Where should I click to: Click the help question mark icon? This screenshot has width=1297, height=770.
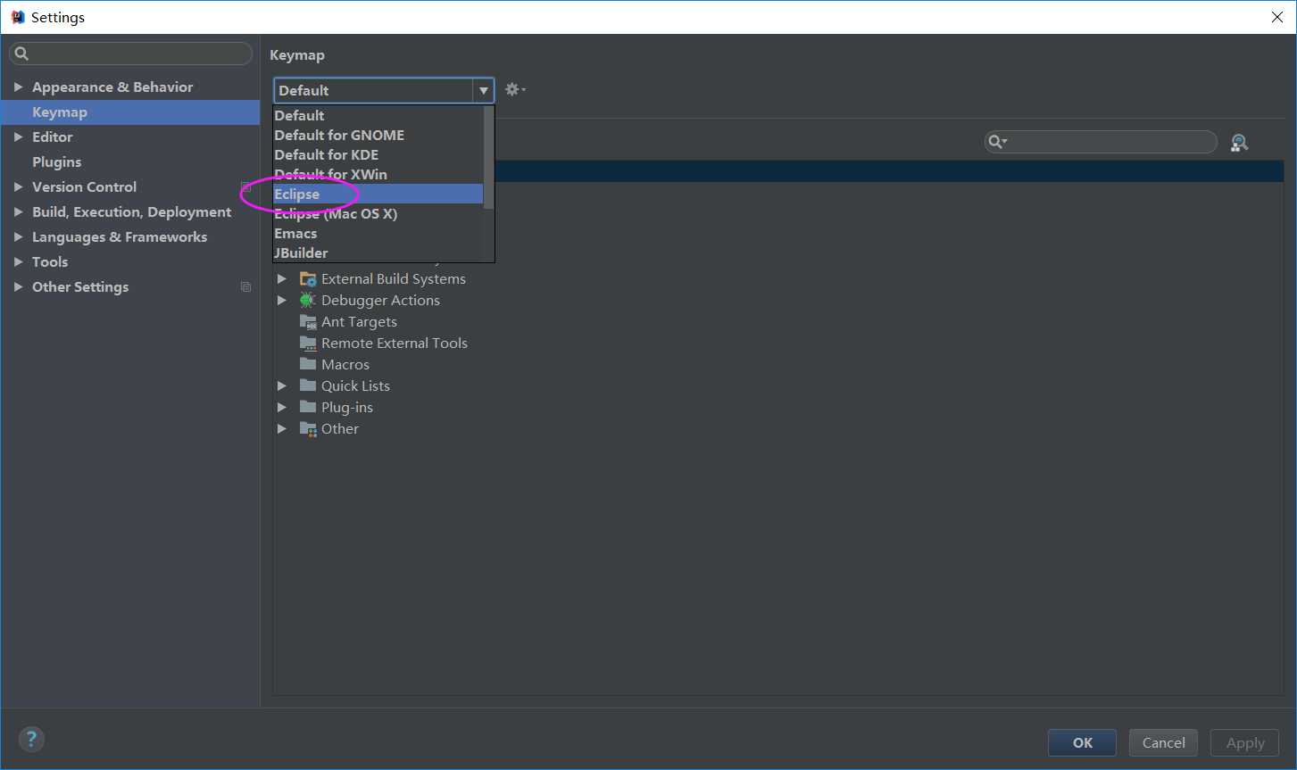click(31, 739)
